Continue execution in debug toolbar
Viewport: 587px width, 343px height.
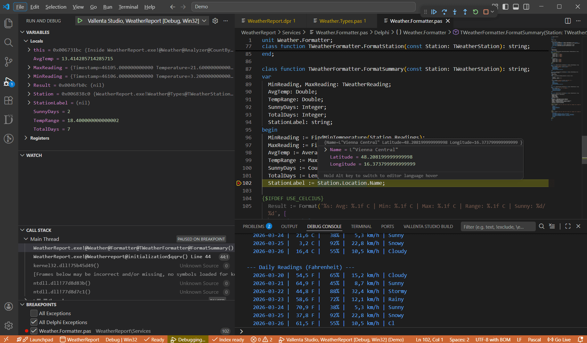[x=434, y=12]
